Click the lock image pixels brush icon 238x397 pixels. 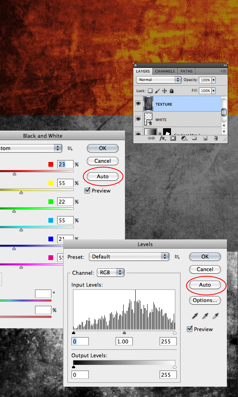[x=157, y=91]
